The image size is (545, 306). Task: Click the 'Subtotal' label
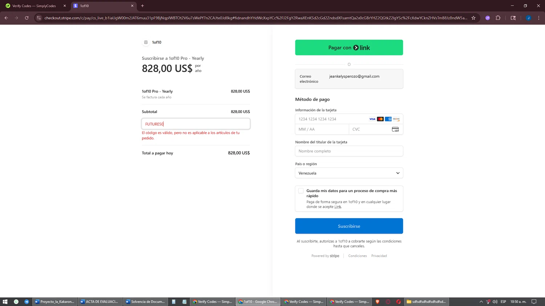tap(149, 112)
